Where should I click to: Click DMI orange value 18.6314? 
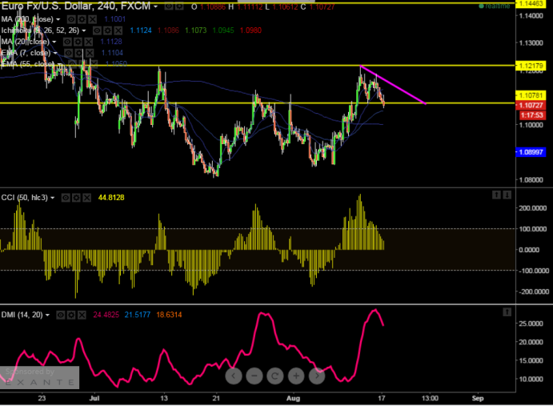(169, 315)
